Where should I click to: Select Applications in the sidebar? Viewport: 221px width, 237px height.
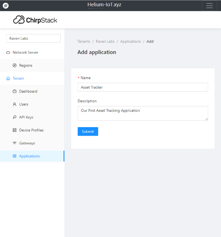[32, 156]
